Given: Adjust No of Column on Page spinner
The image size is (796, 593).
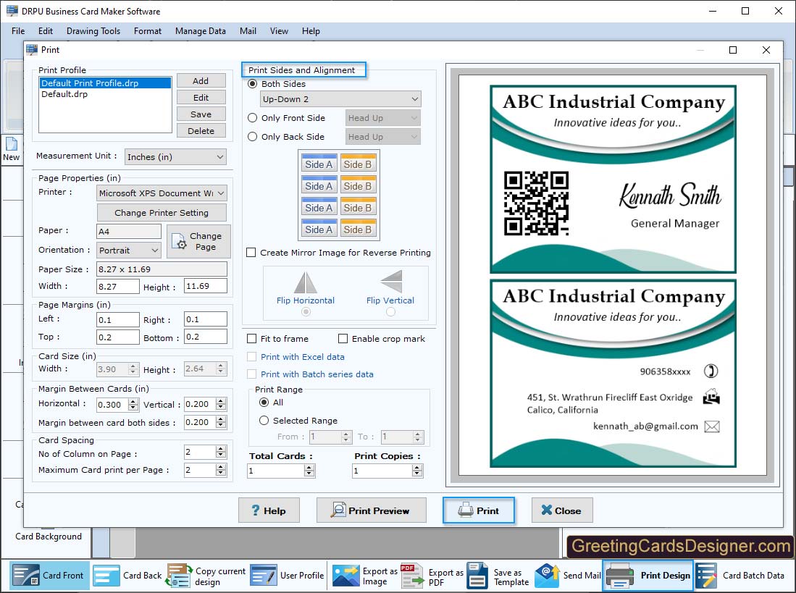Looking at the screenshot, I should (220, 452).
